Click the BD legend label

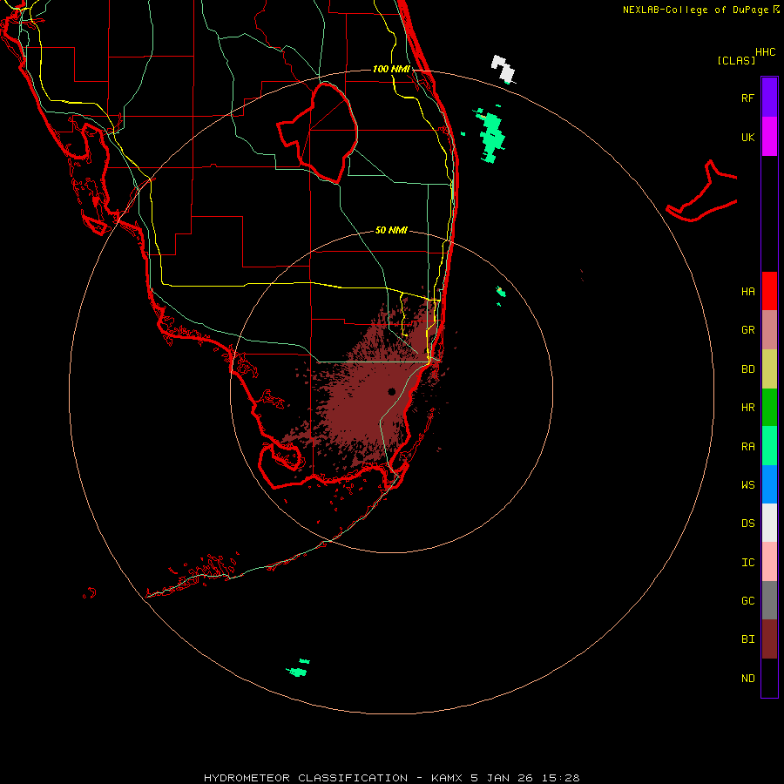click(x=747, y=369)
